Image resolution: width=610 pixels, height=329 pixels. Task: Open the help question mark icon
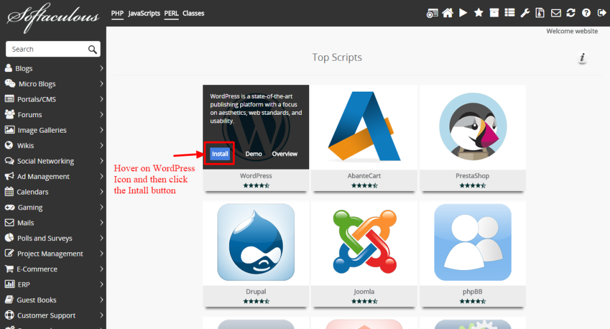point(586,13)
